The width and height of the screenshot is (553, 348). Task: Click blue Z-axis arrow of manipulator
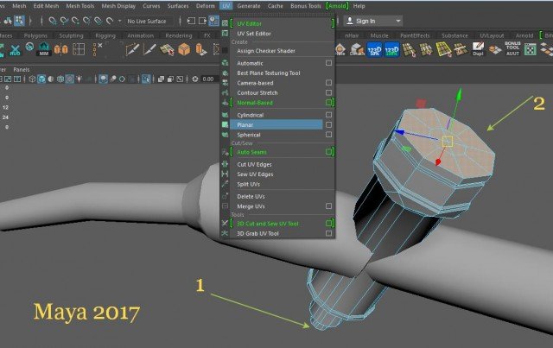(x=400, y=133)
